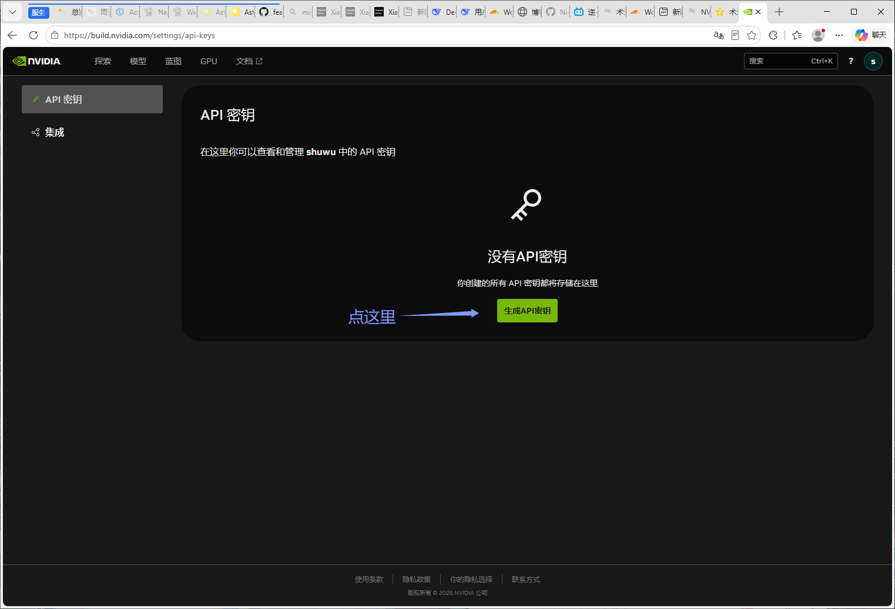
Task: Click the browser profile avatar icon
Action: pyautogui.click(x=818, y=35)
